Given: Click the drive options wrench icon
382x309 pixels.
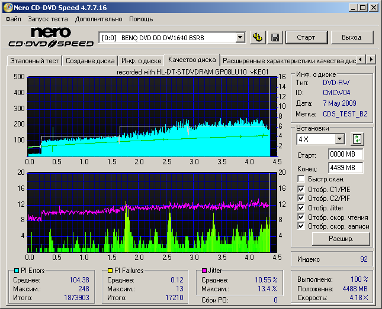Looking at the screenshot, I should [258, 37].
